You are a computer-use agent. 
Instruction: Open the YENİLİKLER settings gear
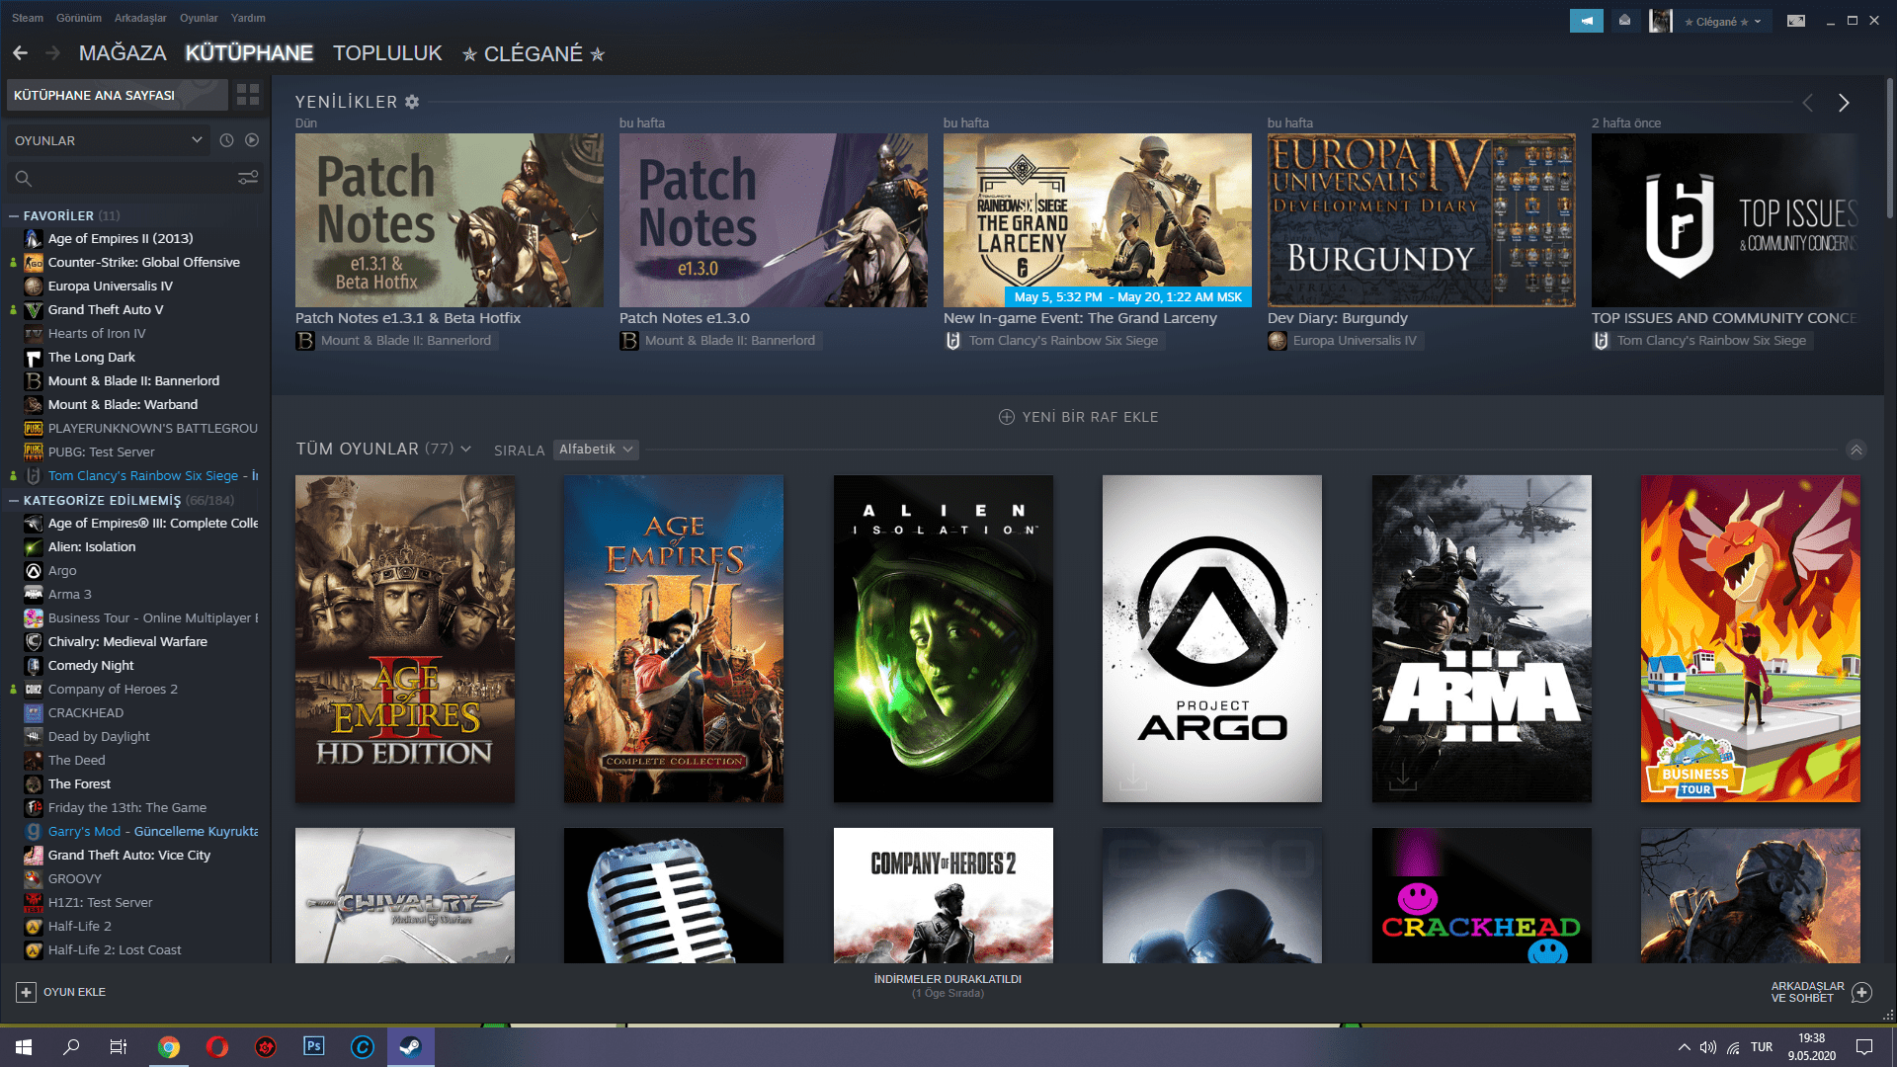click(412, 102)
